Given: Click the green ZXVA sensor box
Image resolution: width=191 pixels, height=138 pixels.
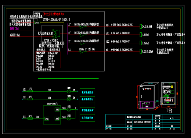Looking at the screenshot, I should tap(37, 23).
